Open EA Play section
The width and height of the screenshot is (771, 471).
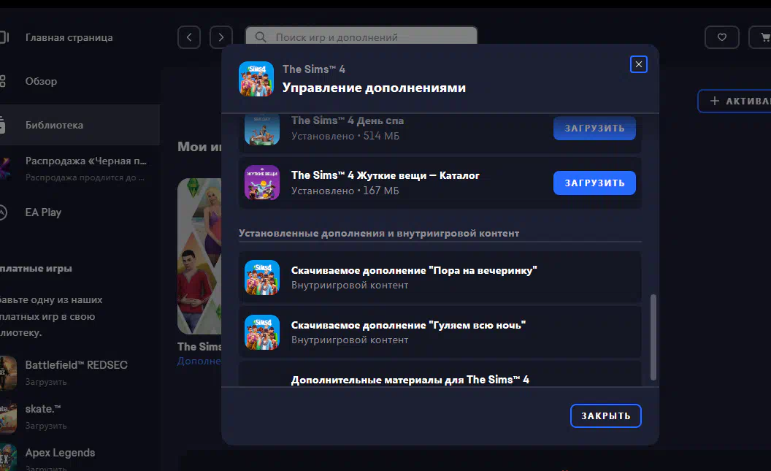click(43, 212)
